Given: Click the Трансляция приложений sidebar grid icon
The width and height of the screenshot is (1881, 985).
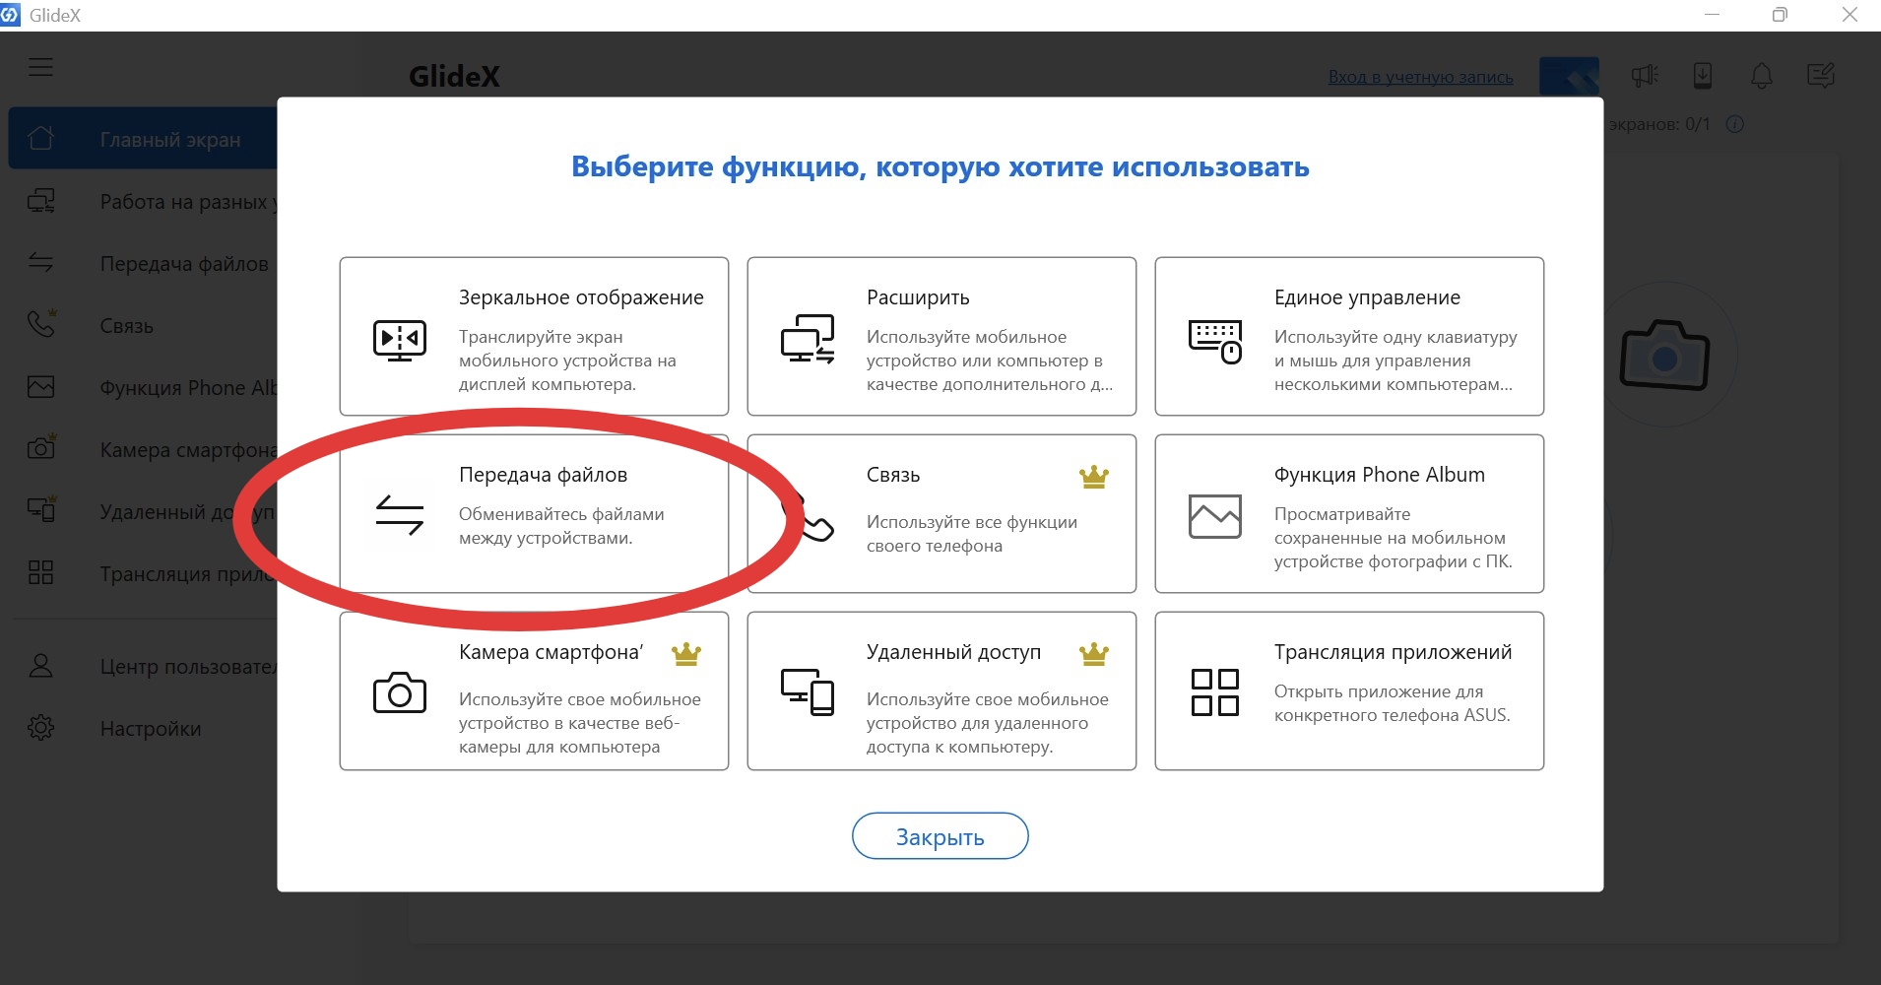Looking at the screenshot, I should [40, 572].
